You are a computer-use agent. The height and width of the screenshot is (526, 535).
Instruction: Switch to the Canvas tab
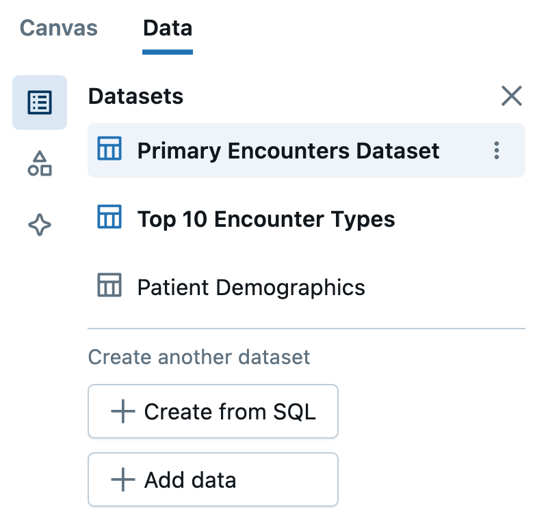pyautogui.click(x=59, y=29)
